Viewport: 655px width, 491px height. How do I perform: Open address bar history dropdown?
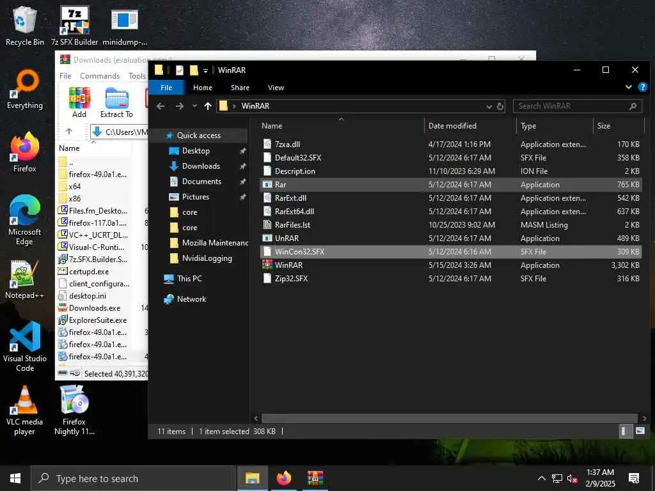[489, 107]
